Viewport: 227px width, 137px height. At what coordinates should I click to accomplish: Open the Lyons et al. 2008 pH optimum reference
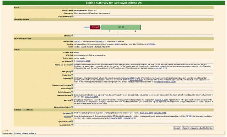click(84, 61)
